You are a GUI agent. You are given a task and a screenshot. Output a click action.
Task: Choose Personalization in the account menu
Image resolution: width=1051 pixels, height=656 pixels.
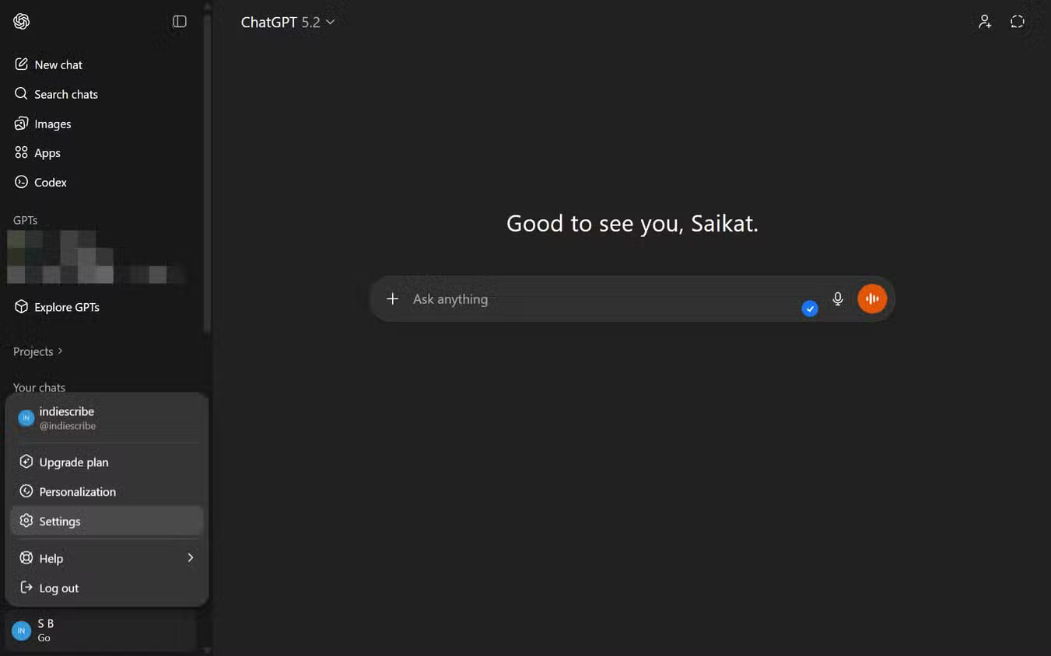pos(77,492)
